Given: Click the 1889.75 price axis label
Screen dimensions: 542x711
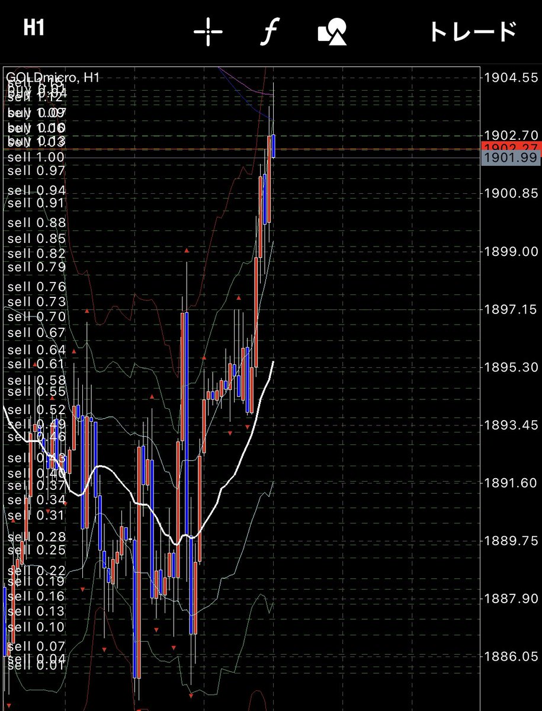Looking at the screenshot, I should click(511, 542).
